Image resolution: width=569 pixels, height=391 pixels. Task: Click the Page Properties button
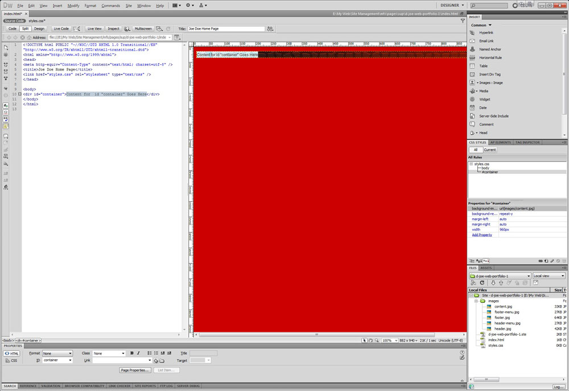tap(135, 370)
